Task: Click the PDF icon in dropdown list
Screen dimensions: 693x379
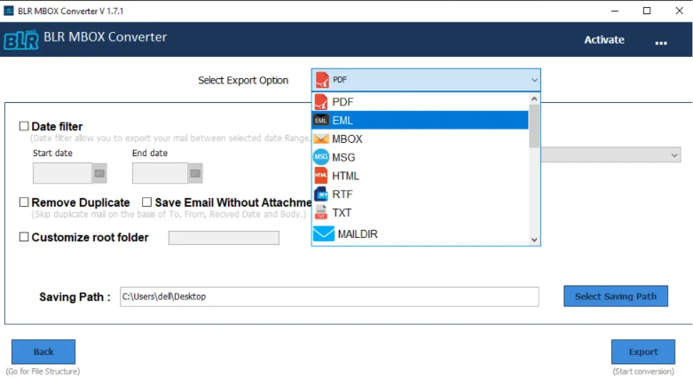Action: (321, 102)
